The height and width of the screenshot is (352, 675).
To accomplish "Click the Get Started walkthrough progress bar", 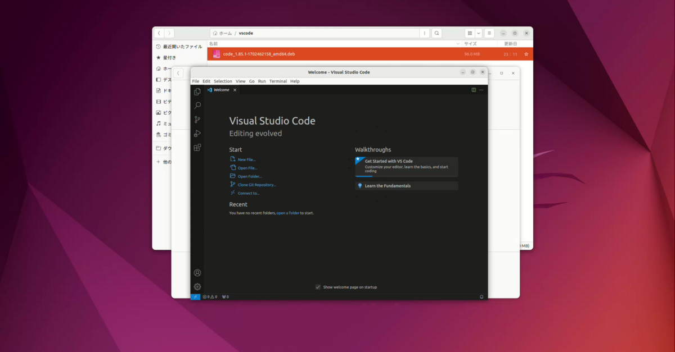I will (407, 176).
